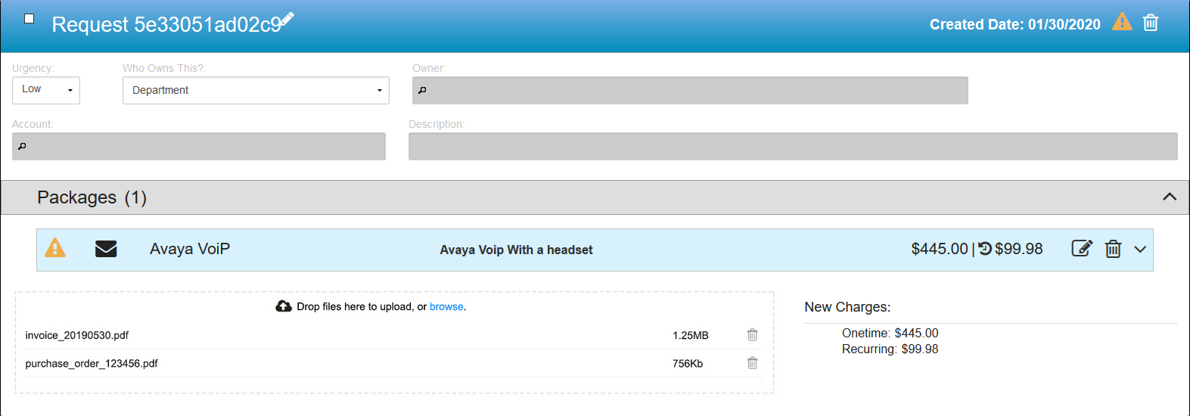
Task: Click the recurring charge icon next to $99.98
Action: (x=985, y=249)
